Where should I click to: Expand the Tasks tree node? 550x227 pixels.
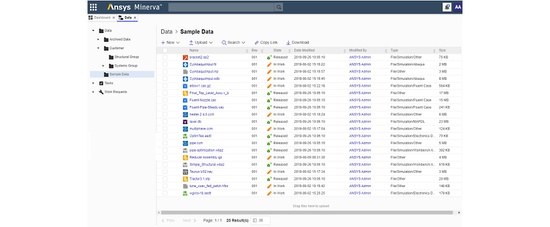(93, 83)
